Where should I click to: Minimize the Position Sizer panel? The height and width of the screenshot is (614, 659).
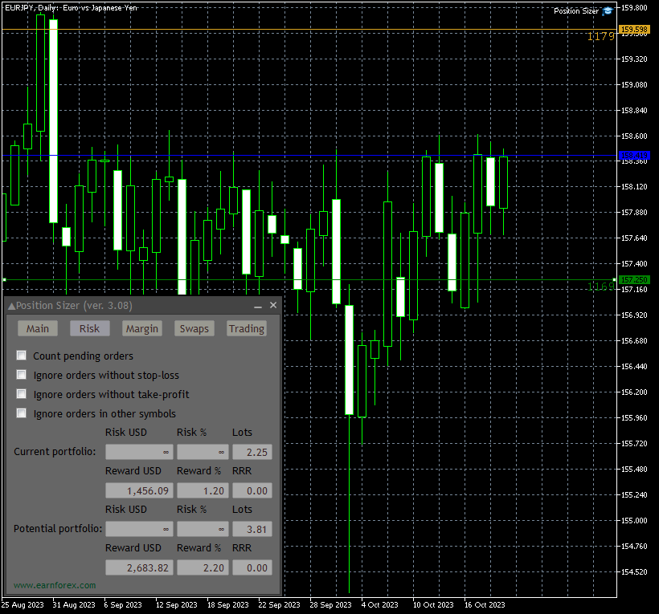pos(258,306)
